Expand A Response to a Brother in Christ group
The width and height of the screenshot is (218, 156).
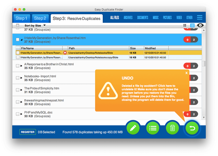click(21, 66)
